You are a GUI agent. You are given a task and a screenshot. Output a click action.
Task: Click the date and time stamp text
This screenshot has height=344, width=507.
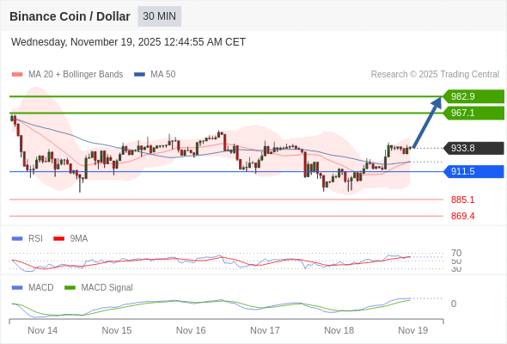(128, 42)
